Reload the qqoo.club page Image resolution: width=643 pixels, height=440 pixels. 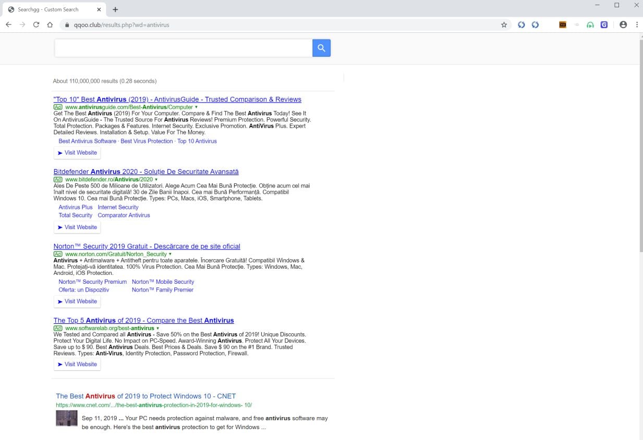coord(36,24)
